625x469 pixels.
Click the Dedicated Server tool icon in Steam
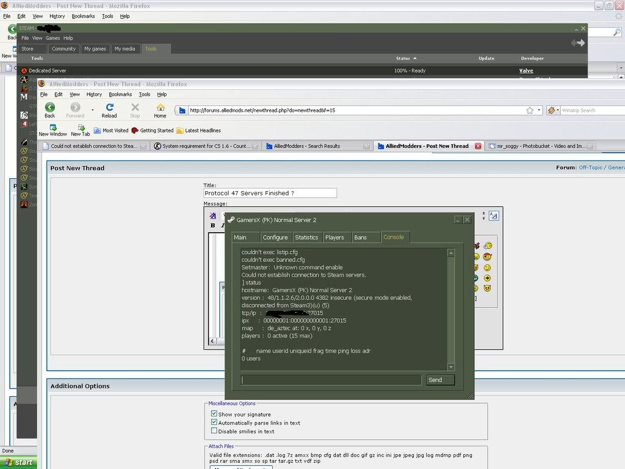tap(24, 71)
